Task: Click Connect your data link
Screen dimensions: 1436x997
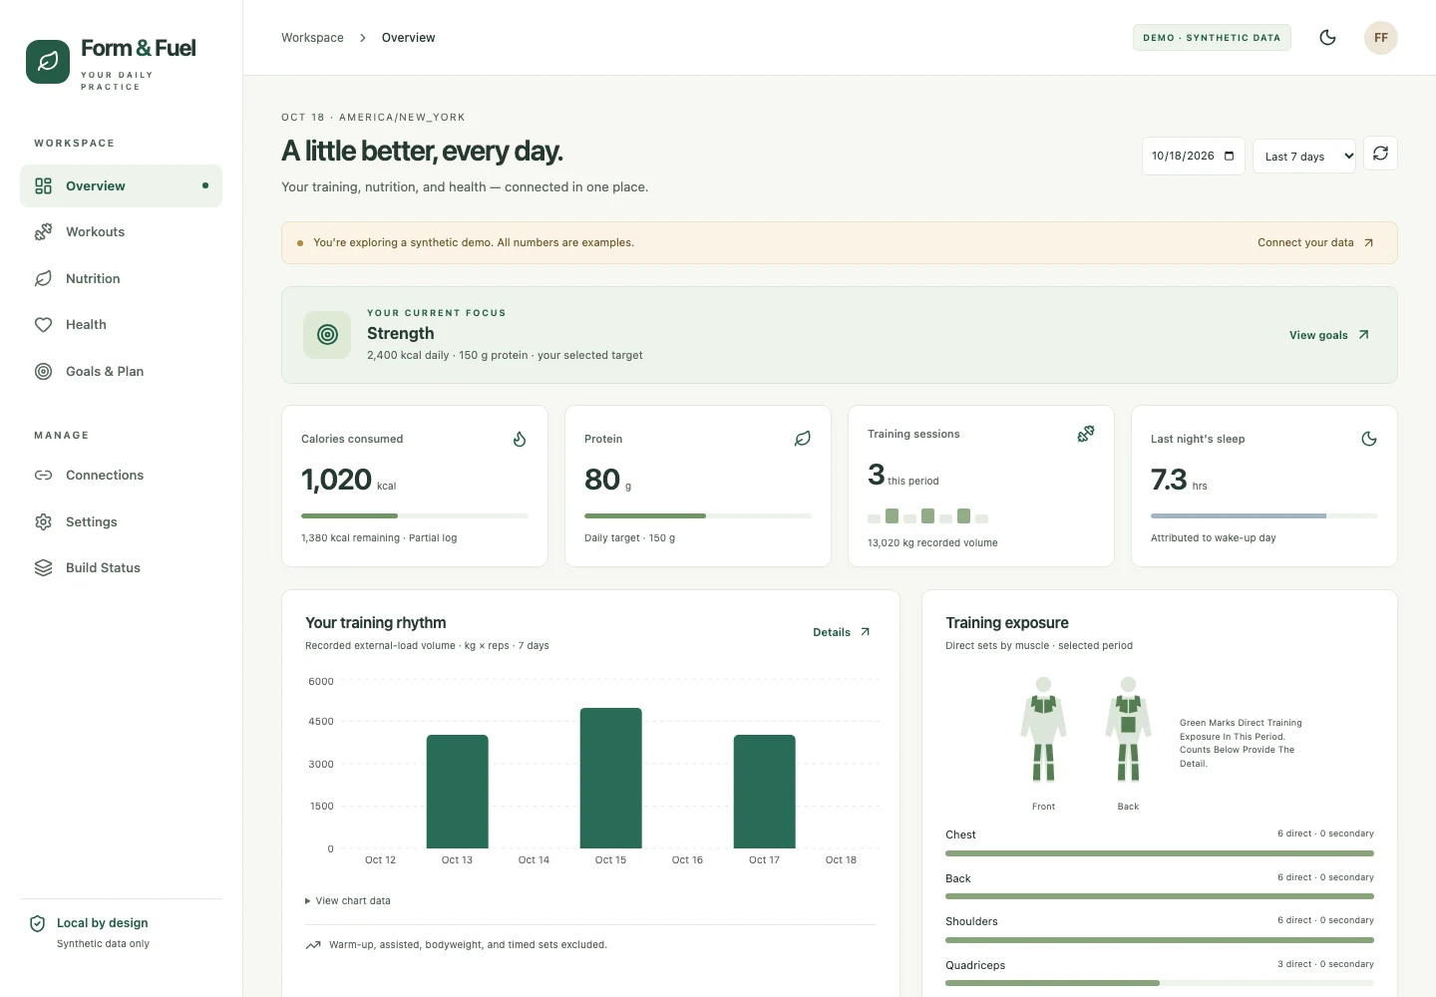Action: click(x=1315, y=243)
